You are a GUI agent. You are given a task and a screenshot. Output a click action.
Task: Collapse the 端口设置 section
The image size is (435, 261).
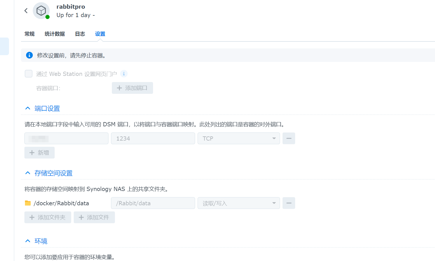28,108
